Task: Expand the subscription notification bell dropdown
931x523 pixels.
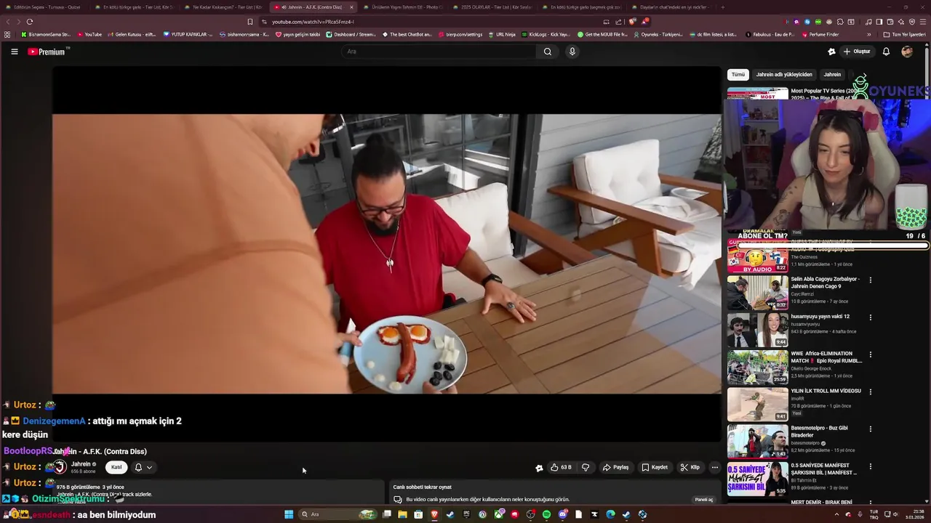Action: click(143, 467)
